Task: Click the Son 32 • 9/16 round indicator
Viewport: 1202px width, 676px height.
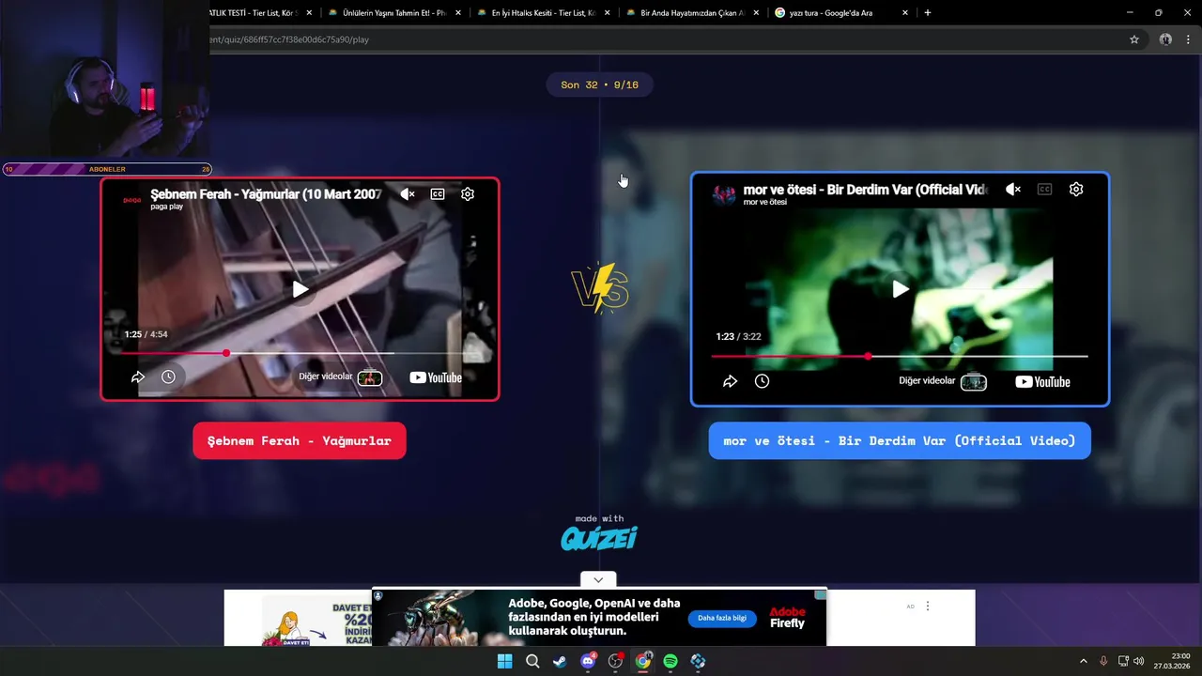Action: [599, 84]
